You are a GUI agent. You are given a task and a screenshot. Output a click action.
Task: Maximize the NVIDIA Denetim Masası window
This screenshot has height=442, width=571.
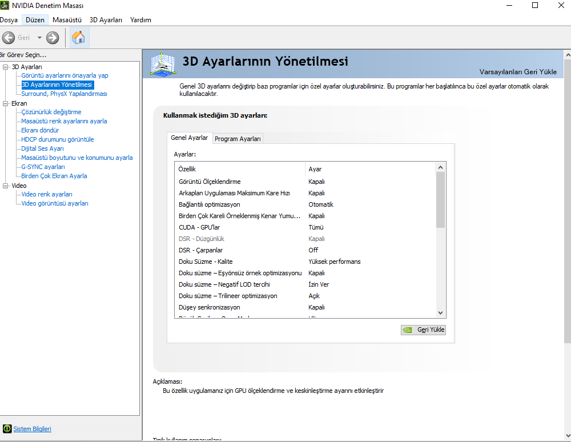click(x=535, y=5)
